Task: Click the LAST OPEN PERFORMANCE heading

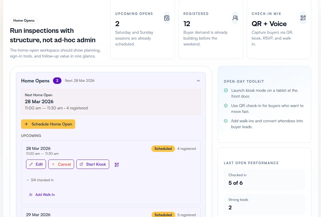Action: [251, 163]
